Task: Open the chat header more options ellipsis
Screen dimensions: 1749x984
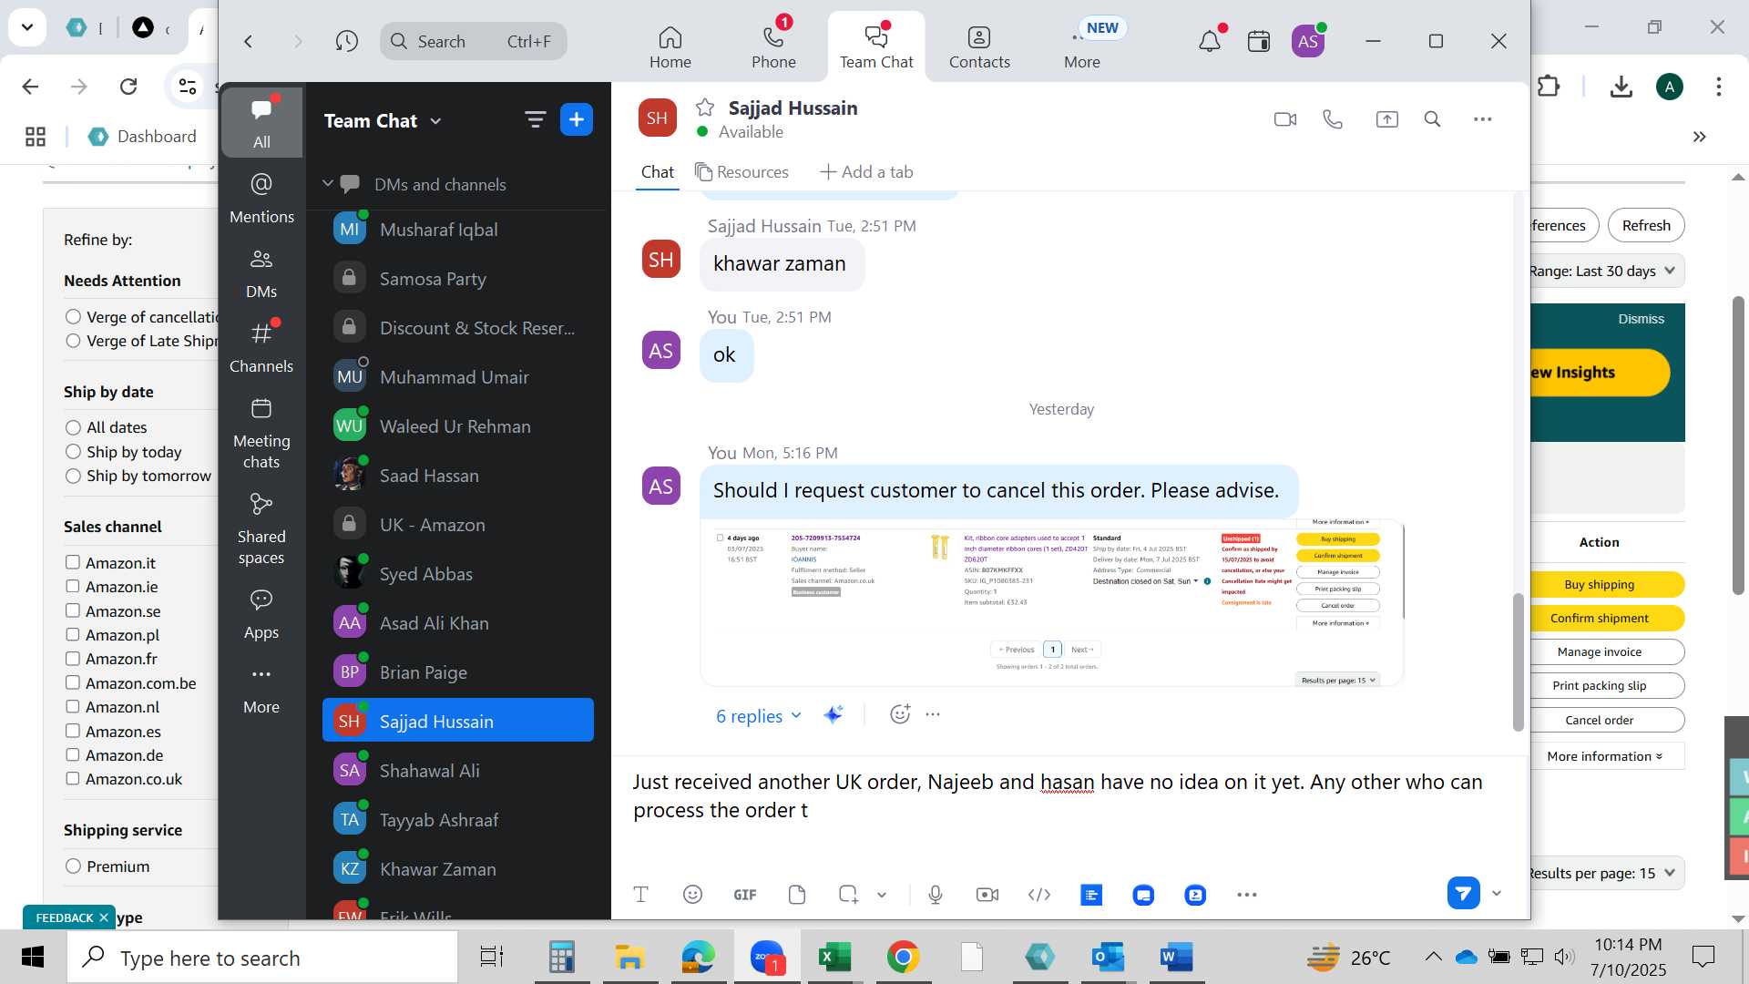Action: pos(1482,119)
